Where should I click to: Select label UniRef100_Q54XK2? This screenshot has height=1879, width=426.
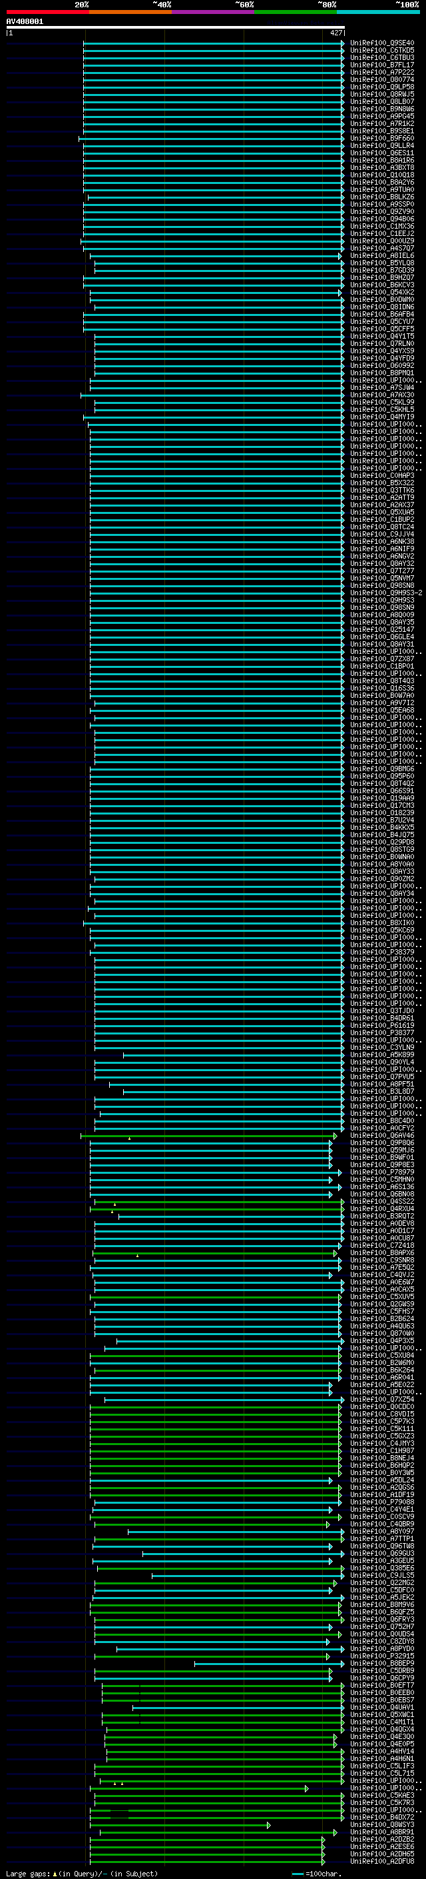tap(382, 293)
